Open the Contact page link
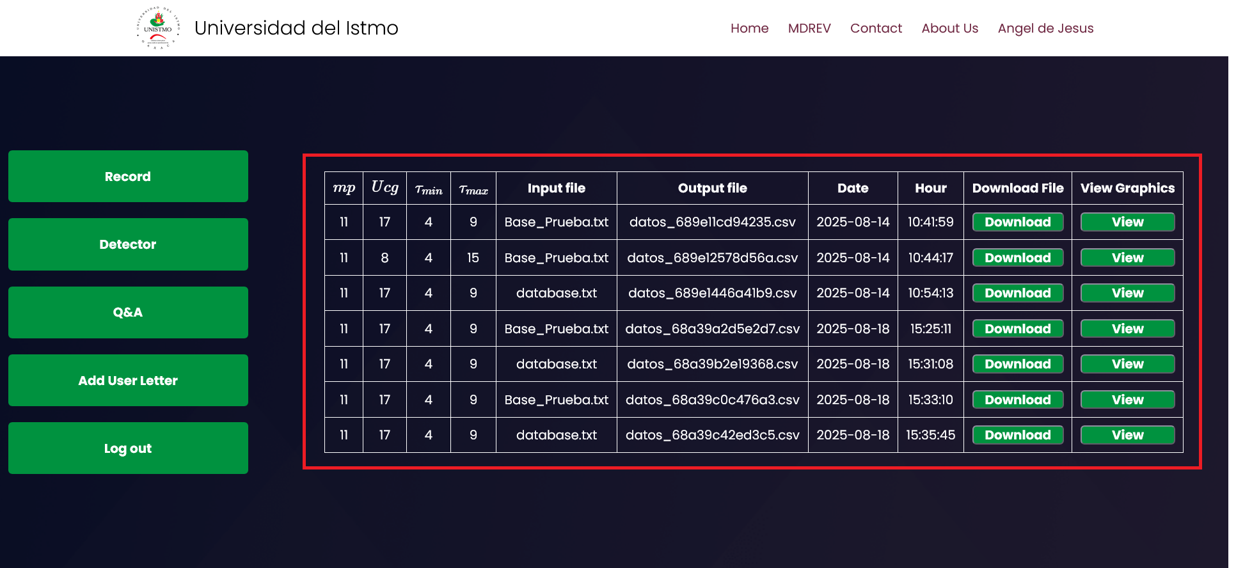 (x=876, y=28)
